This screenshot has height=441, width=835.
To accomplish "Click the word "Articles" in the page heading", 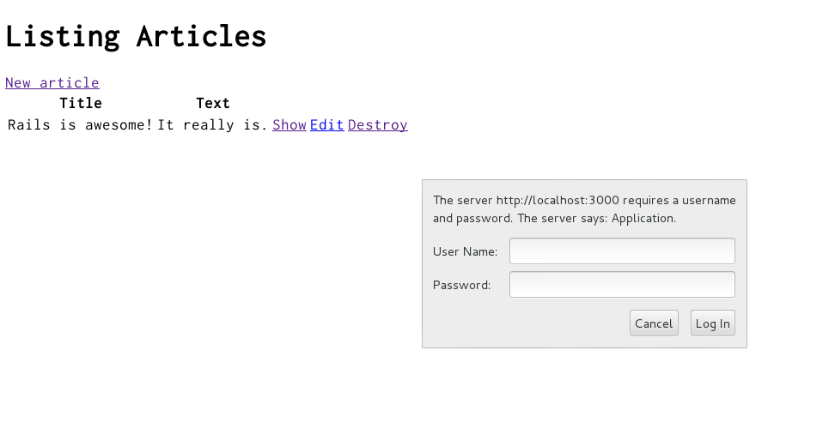I will point(201,36).
